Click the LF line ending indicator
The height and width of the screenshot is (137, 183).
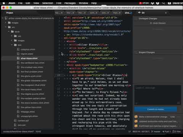coord(129,132)
